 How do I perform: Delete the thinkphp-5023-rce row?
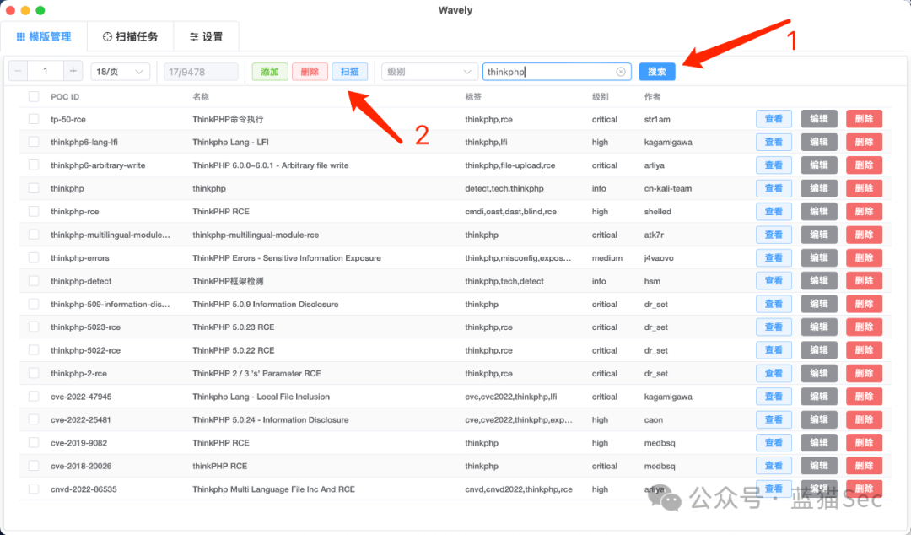tap(865, 327)
